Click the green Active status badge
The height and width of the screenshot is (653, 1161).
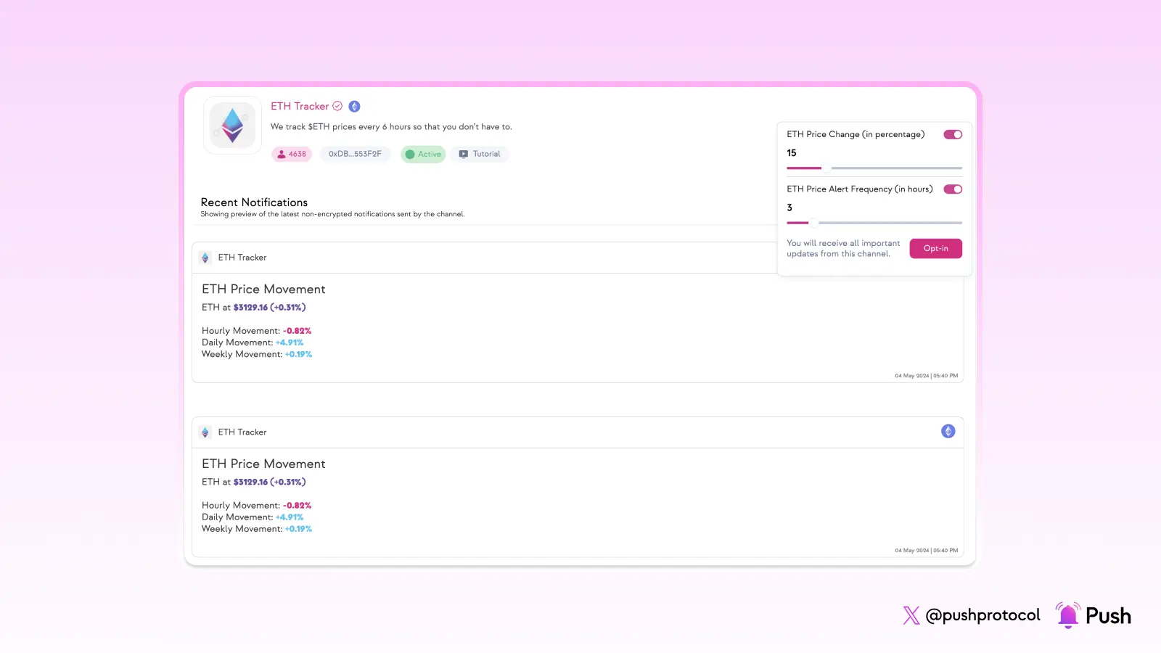click(x=422, y=154)
